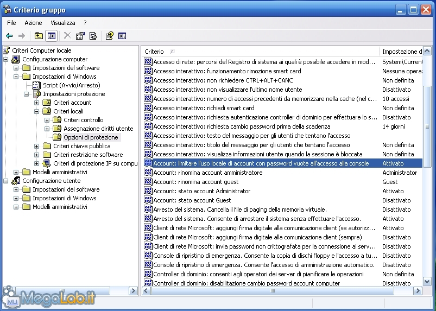Click the Export list toolbar icon
The width and height of the screenshot is (436, 311).
click(93, 36)
